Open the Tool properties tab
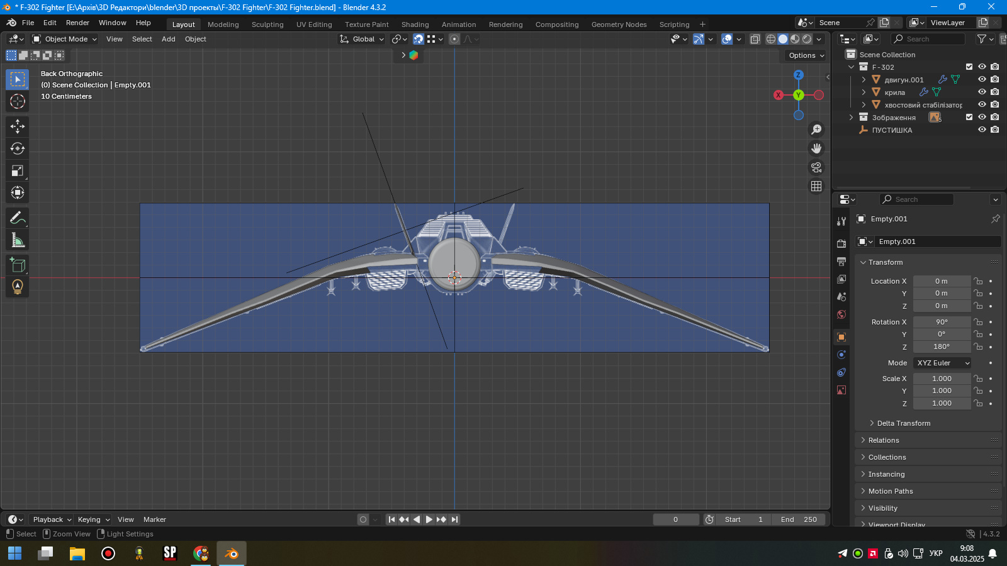Image resolution: width=1007 pixels, height=566 pixels. [841, 221]
